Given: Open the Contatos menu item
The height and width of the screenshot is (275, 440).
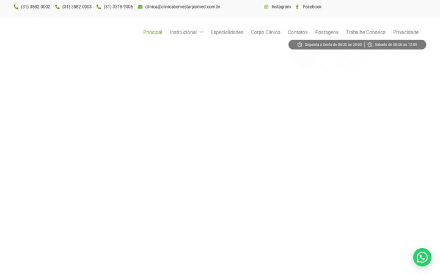Looking at the screenshot, I should pos(298,32).
